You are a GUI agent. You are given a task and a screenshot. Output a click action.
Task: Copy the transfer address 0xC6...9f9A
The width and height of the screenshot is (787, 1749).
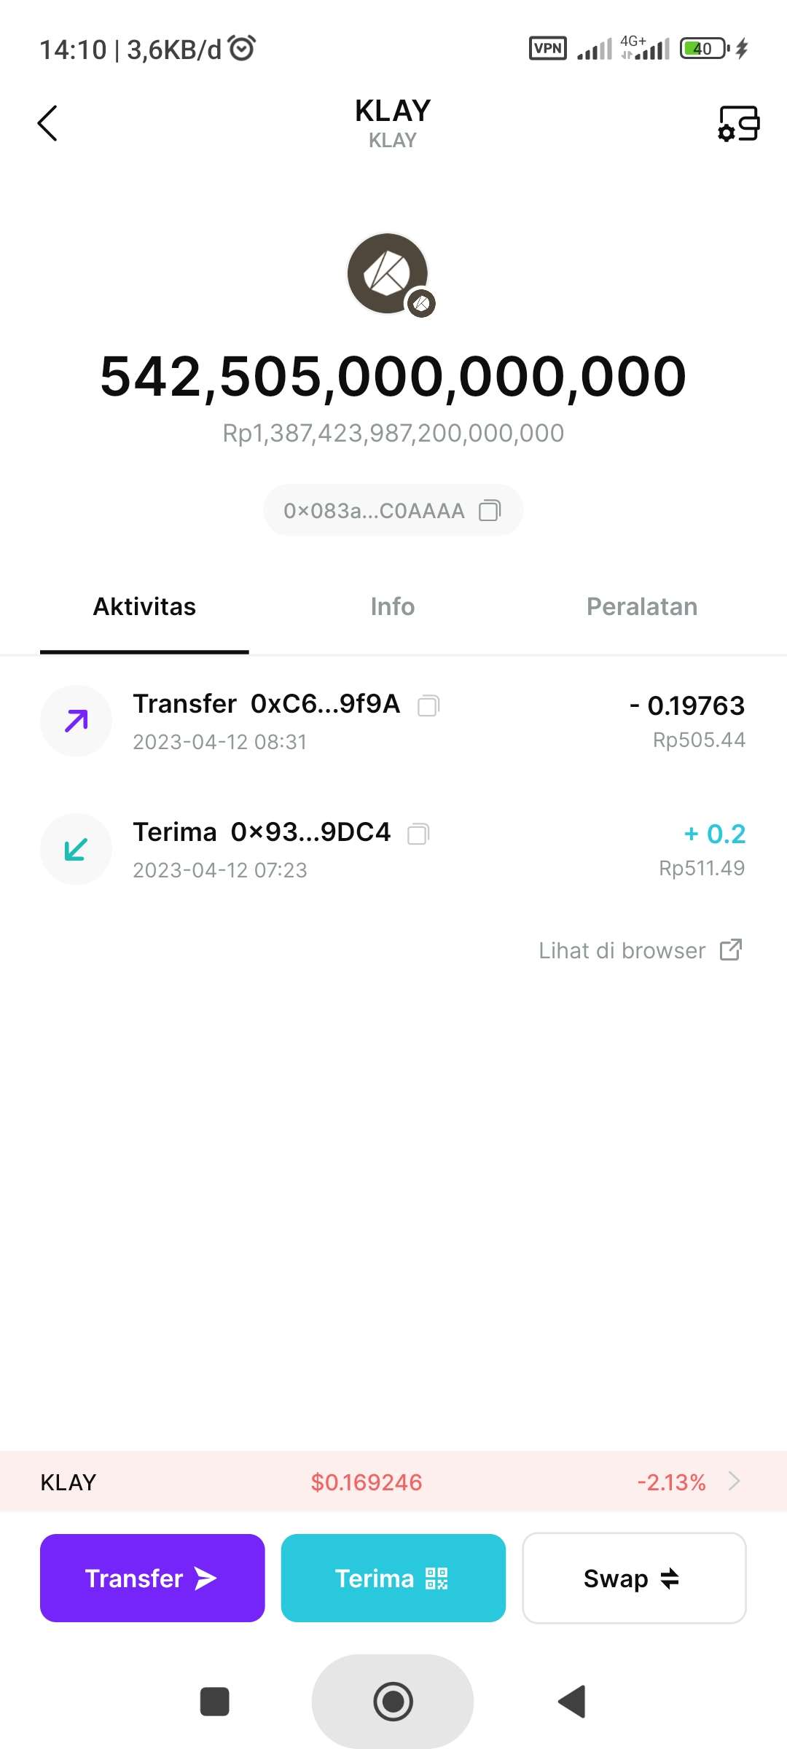tap(428, 705)
